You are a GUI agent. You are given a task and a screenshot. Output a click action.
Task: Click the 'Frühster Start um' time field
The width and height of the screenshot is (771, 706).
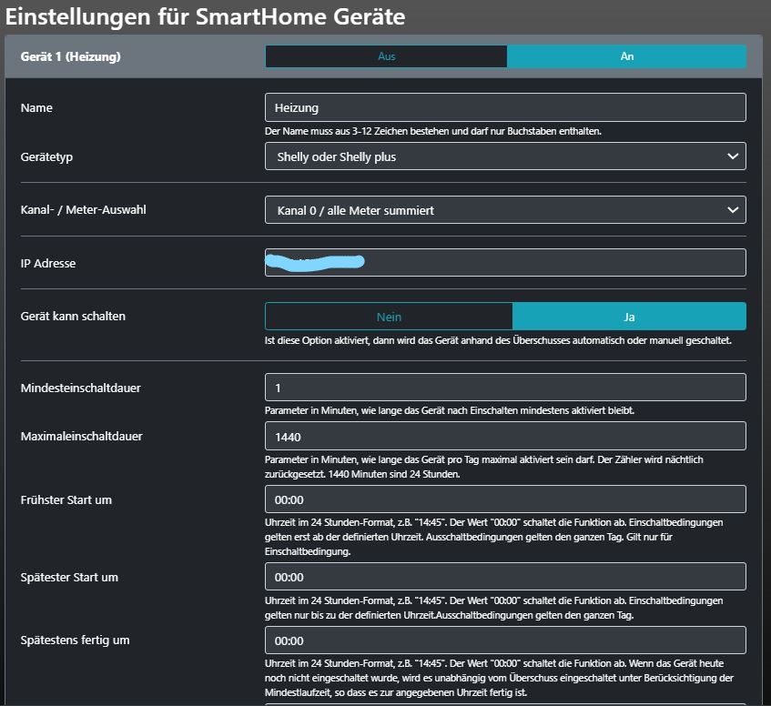click(x=505, y=499)
